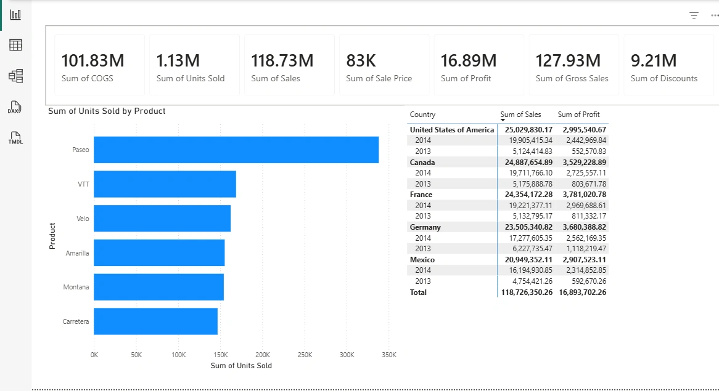
Task: Click total profit 16,893,702.26
Action: tap(582, 292)
